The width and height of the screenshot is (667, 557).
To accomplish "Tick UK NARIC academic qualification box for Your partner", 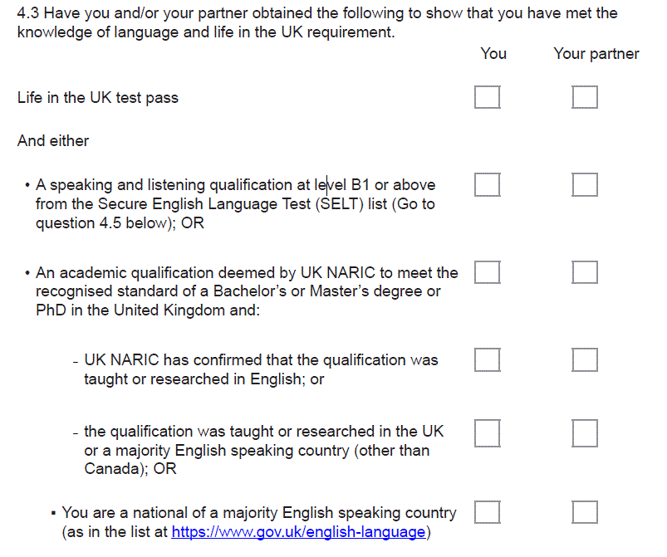I will pos(585,271).
